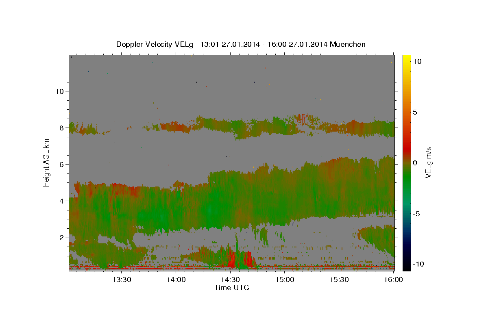The image size is (488, 325).
Task: Click the 'Time UTC' axis label
Action: pos(231,288)
